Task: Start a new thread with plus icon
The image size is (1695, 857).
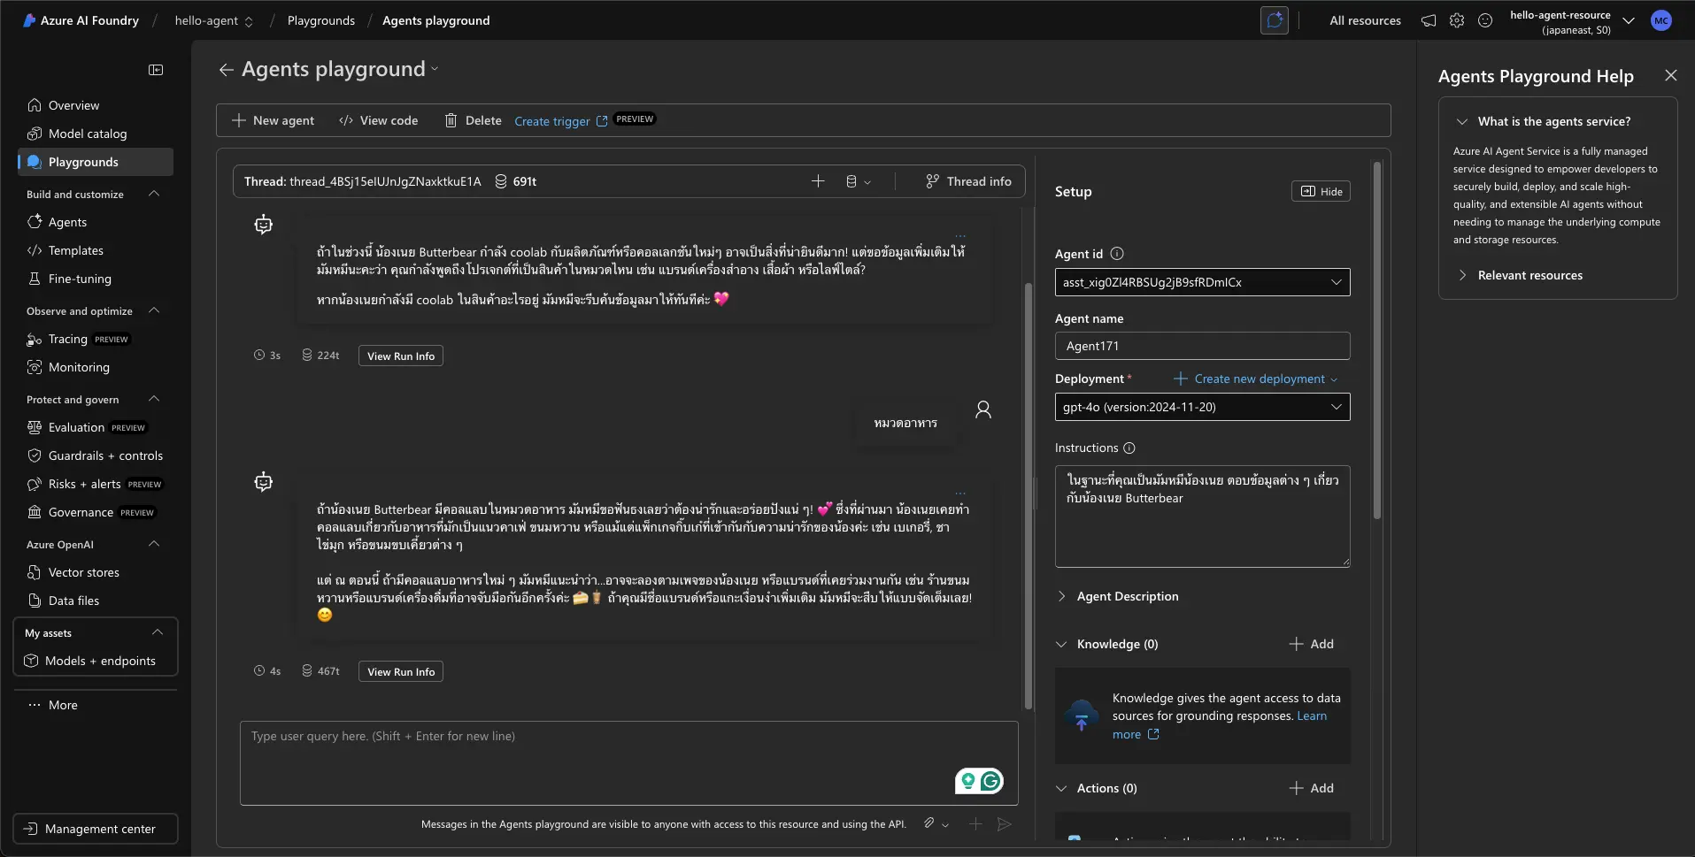Action: click(818, 181)
